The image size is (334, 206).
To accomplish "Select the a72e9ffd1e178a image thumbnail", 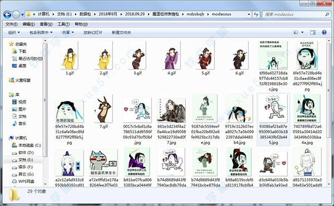I will point(104,163).
